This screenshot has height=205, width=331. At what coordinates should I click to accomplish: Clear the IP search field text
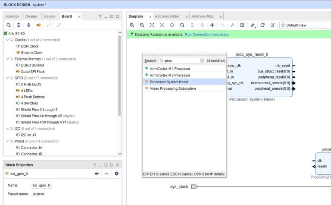(202, 61)
